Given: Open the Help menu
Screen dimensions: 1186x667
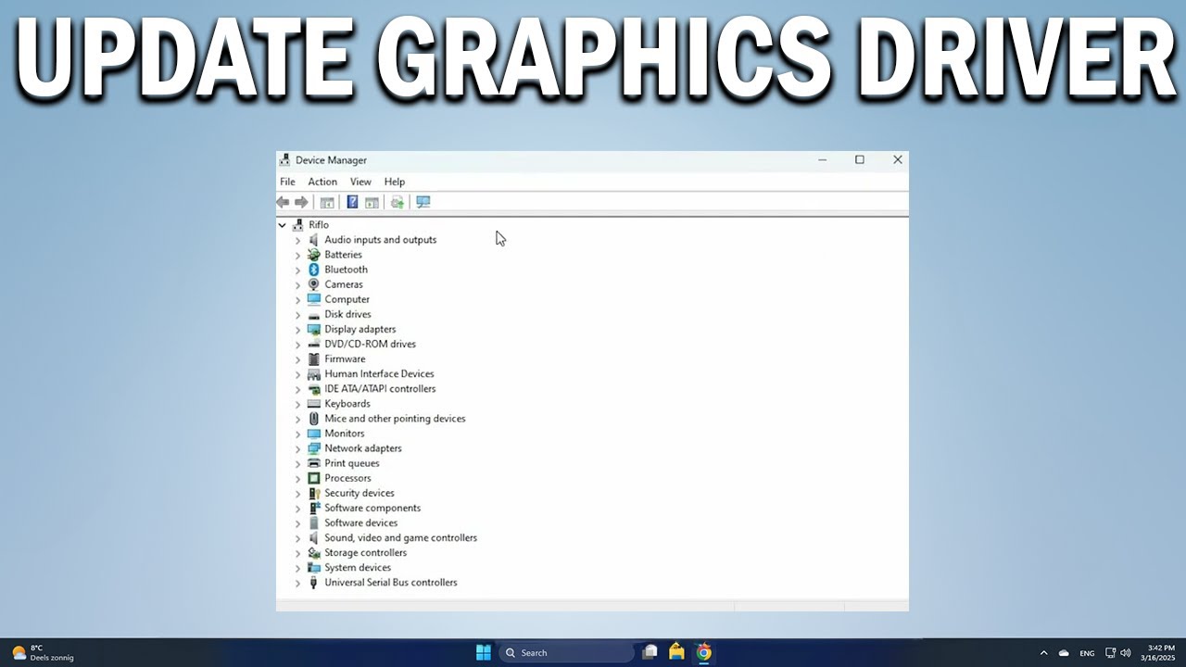Looking at the screenshot, I should tap(395, 182).
